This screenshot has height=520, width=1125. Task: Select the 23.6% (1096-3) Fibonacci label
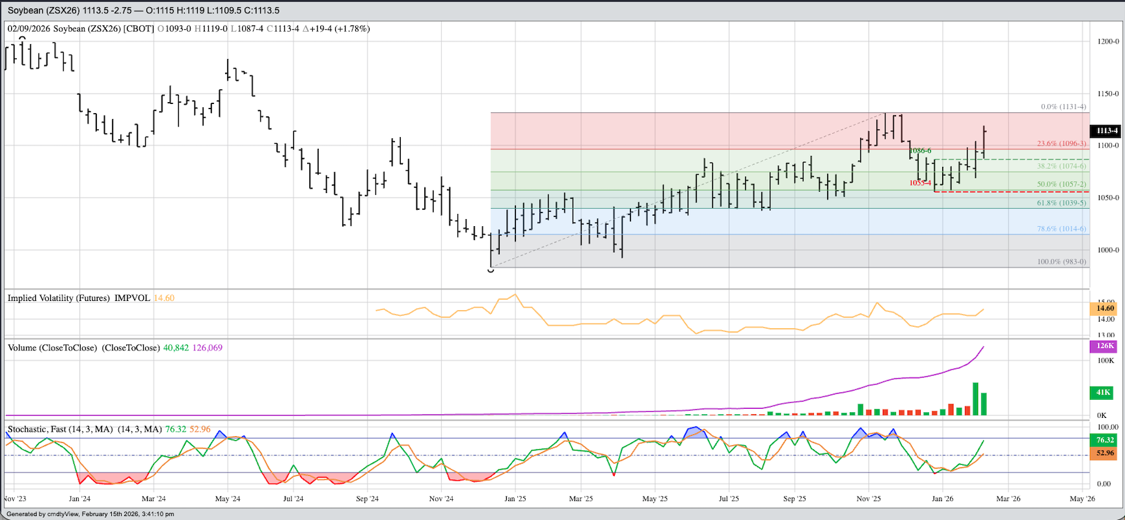click(x=1061, y=144)
